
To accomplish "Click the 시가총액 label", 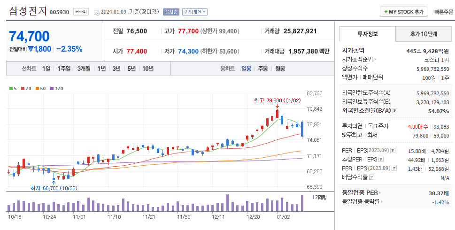I will (x=353, y=51).
